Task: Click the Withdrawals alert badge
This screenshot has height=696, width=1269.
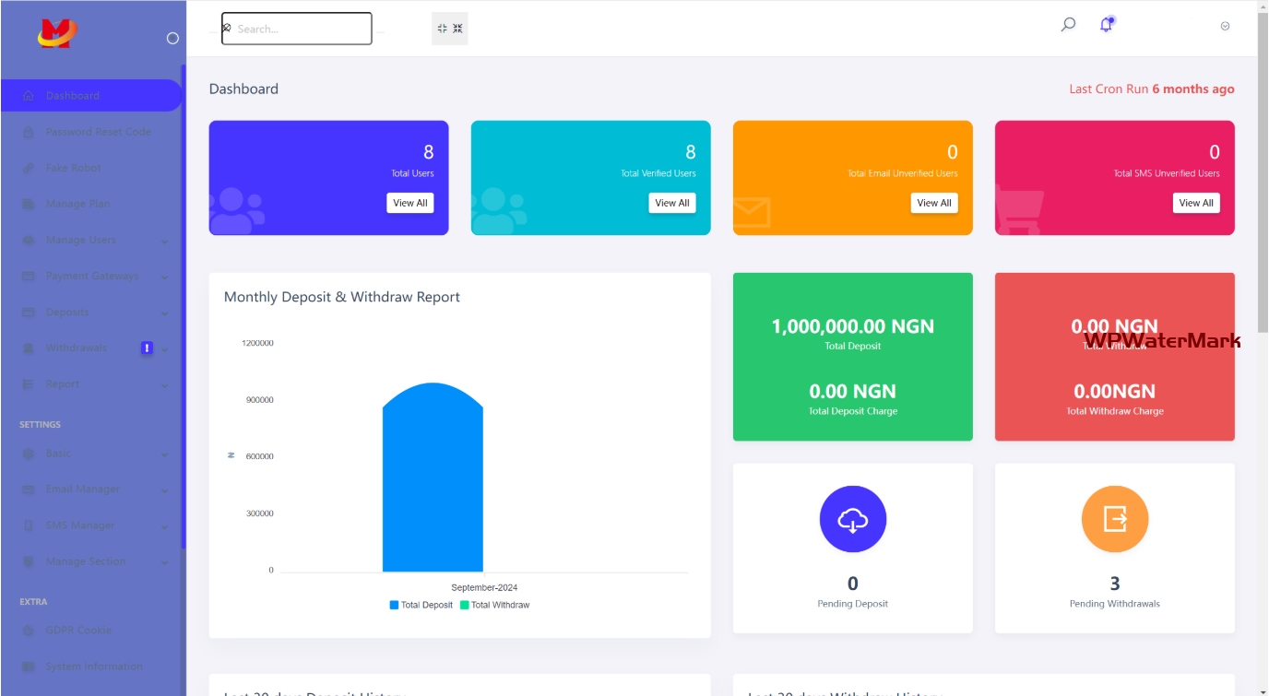Action: [147, 348]
